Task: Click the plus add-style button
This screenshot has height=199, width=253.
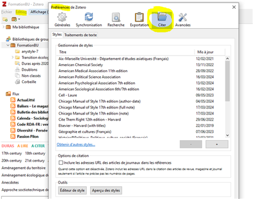Action: click(217, 144)
